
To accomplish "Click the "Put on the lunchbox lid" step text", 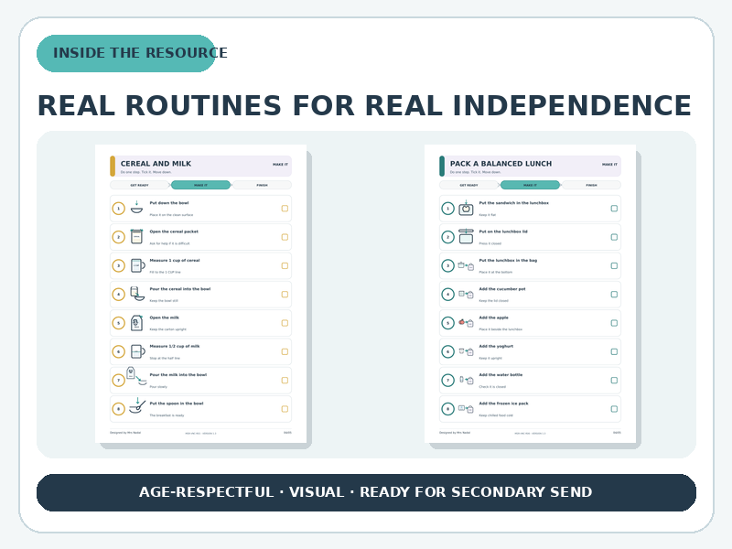I will click(x=503, y=231).
